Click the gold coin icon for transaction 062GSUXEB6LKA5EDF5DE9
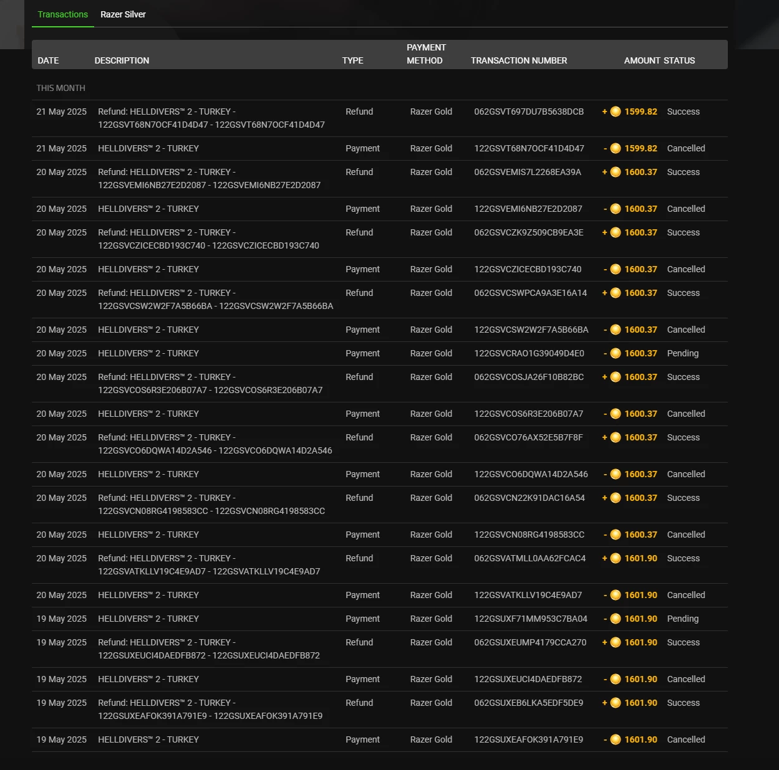This screenshot has height=770, width=779. pyautogui.click(x=616, y=703)
